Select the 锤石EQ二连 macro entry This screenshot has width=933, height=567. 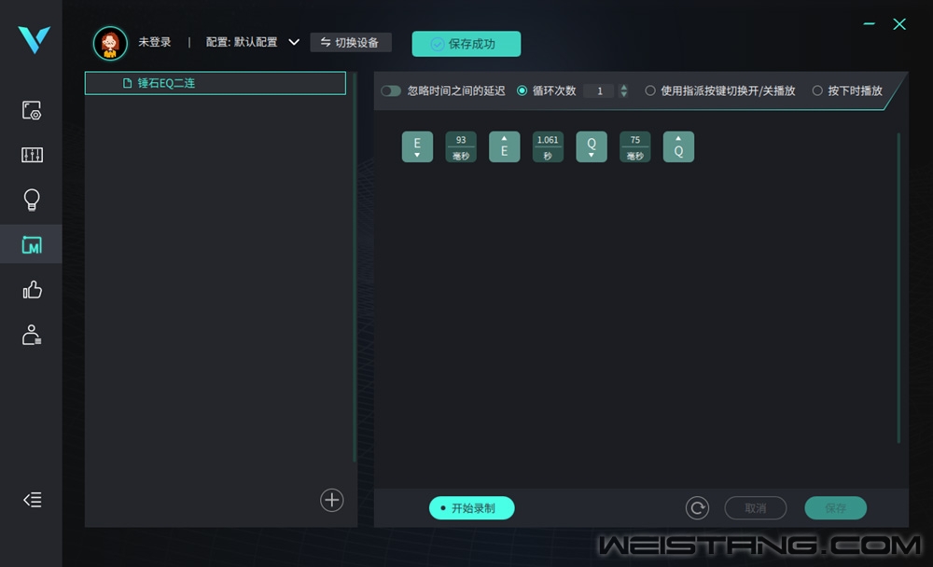[x=216, y=83]
